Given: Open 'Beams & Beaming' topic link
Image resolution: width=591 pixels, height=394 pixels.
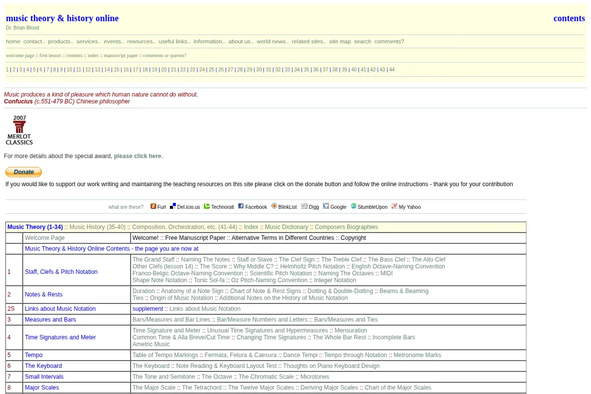Looking at the screenshot, I should [404, 291].
